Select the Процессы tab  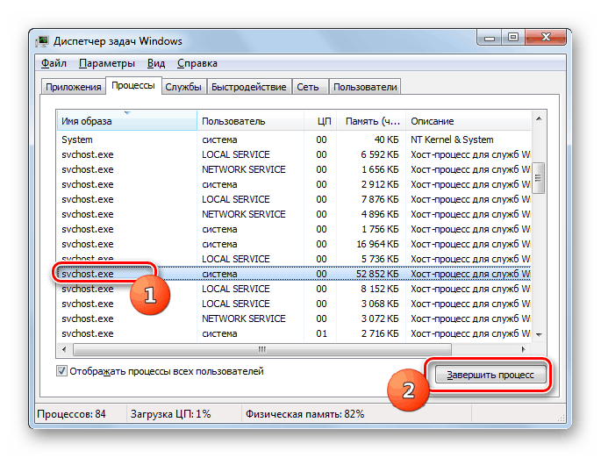click(x=133, y=85)
